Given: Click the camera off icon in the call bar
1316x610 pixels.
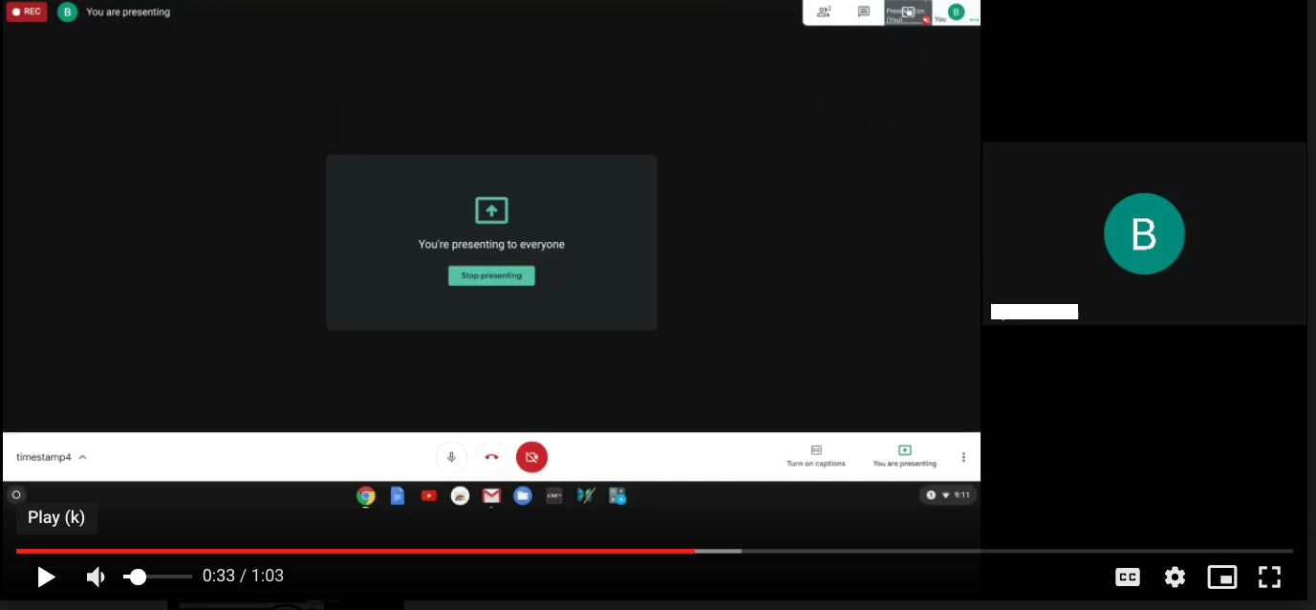Looking at the screenshot, I should pos(532,457).
